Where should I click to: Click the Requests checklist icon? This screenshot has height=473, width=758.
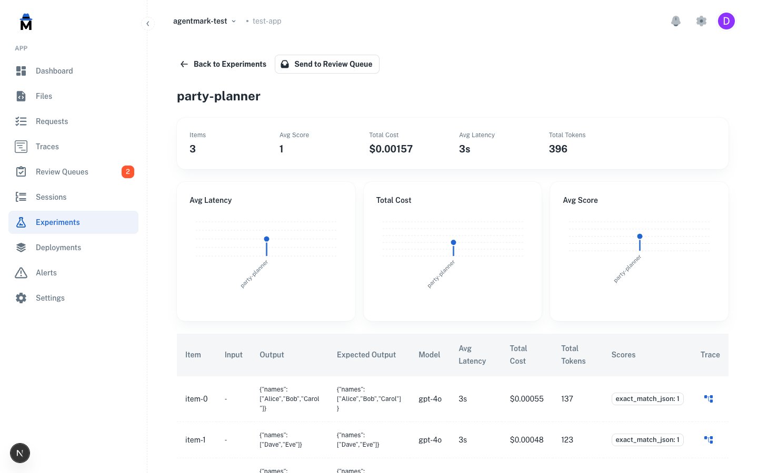click(x=21, y=121)
